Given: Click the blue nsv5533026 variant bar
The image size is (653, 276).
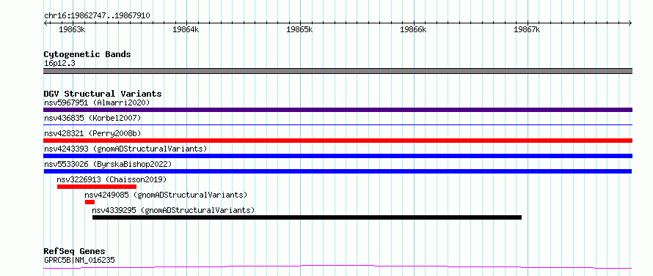Looking at the screenshot, I should click(338, 171).
